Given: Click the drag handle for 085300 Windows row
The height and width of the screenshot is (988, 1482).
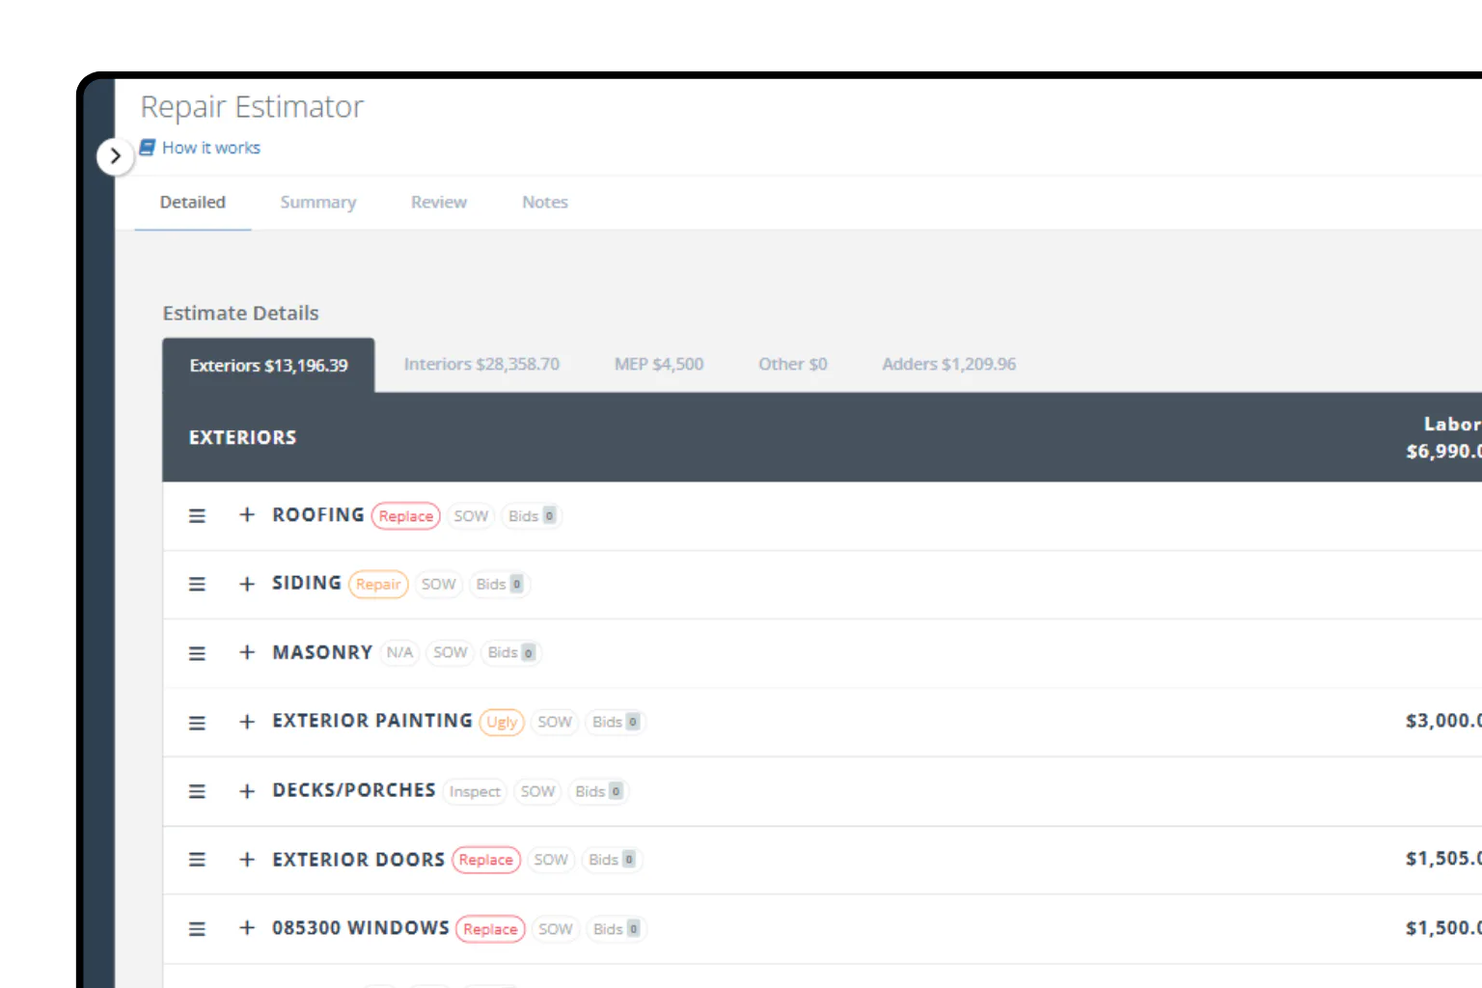Looking at the screenshot, I should (197, 929).
